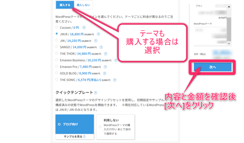Select the 購入する tab
This screenshot has height=143, width=244.
pyautogui.click(x=65, y=5)
